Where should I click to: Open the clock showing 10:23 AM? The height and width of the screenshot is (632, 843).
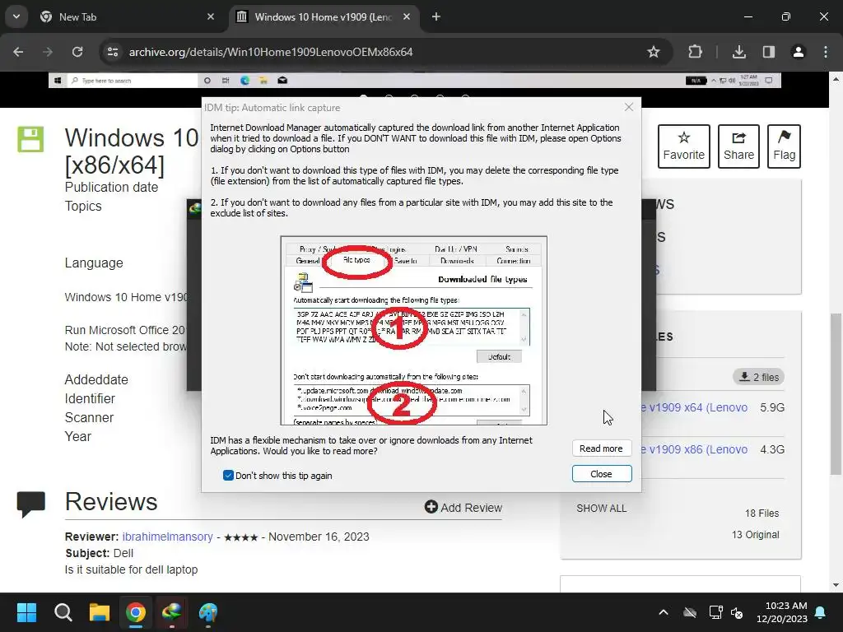782,612
